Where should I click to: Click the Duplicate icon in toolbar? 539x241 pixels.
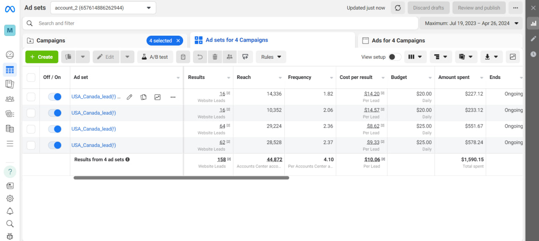pos(68,57)
